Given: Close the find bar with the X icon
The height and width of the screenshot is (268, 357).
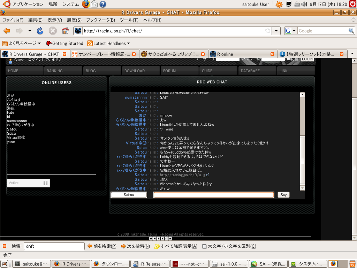Looking at the screenshot, I should (x=4, y=246).
